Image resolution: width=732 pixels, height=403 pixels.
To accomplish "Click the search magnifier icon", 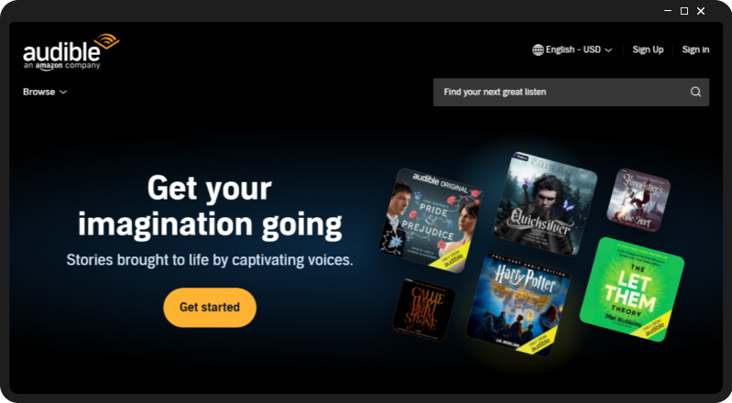I will pyautogui.click(x=695, y=92).
